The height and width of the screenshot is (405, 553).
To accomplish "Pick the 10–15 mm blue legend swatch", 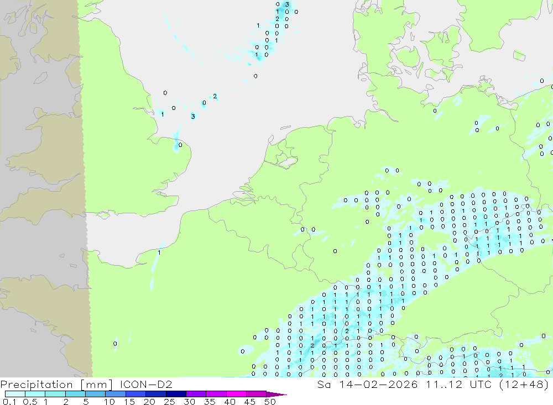I will pyautogui.click(x=116, y=394).
